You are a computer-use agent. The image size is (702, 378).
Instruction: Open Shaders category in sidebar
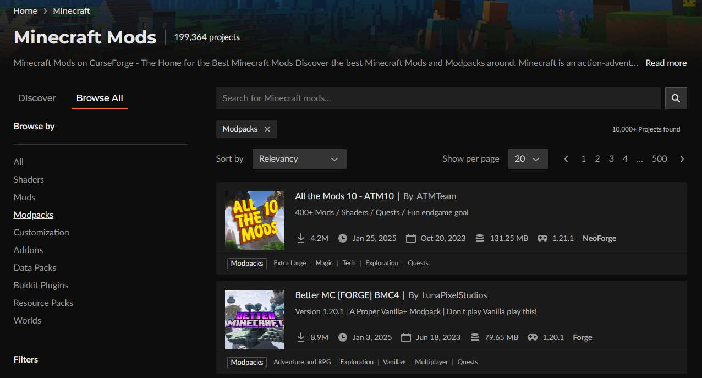point(29,179)
